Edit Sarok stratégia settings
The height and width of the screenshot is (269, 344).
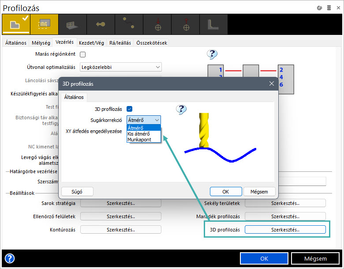tap(121, 203)
